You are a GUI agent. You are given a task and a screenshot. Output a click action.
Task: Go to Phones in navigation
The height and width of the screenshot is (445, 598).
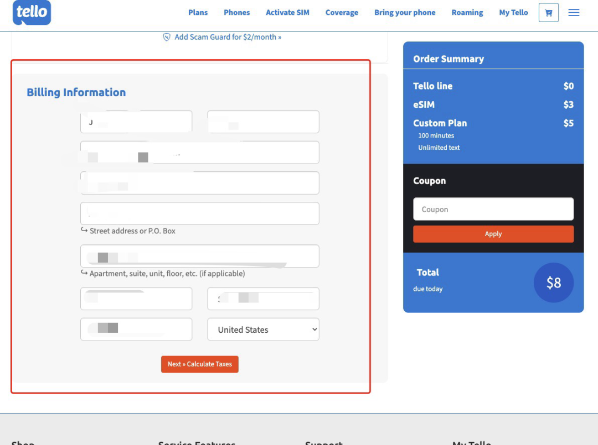click(x=237, y=13)
